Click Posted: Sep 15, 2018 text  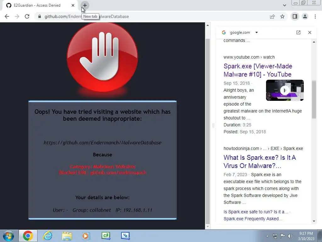(245, 132)
